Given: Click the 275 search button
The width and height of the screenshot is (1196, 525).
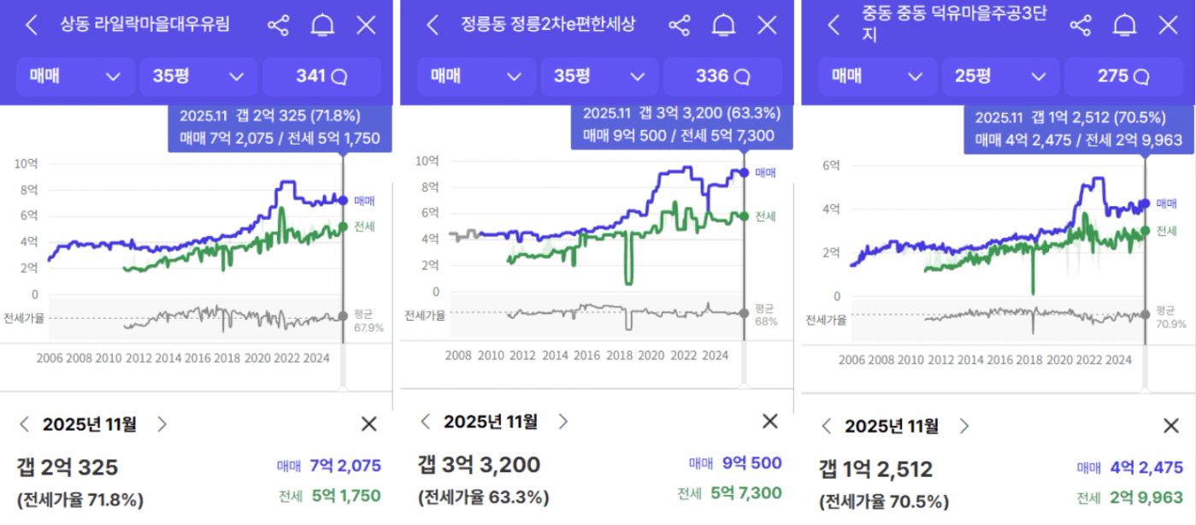Looking at the screenshot, I should click(1123, 77).
